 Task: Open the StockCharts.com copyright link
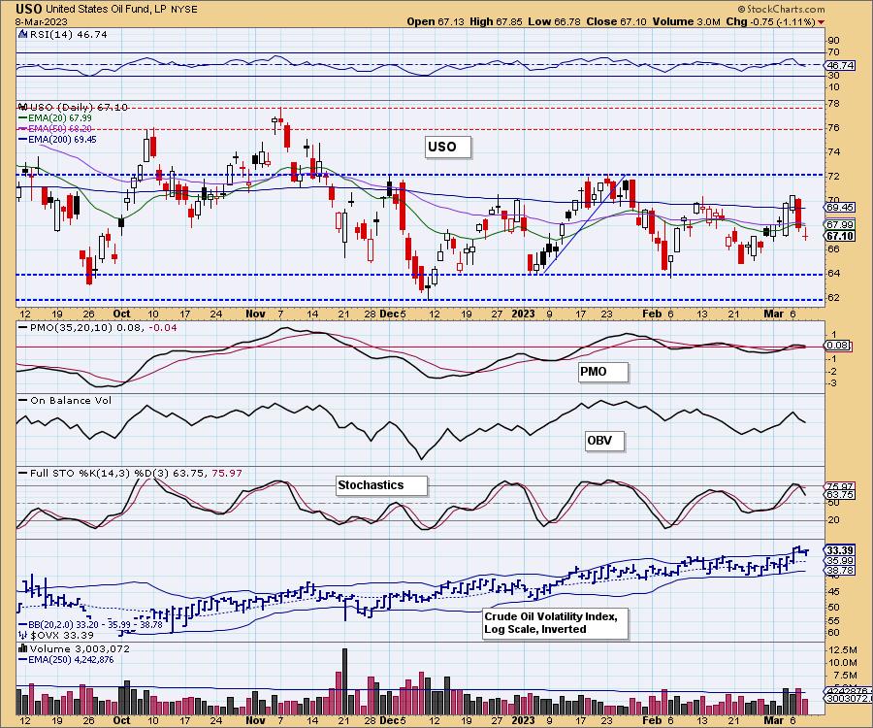tap(781, 9)
